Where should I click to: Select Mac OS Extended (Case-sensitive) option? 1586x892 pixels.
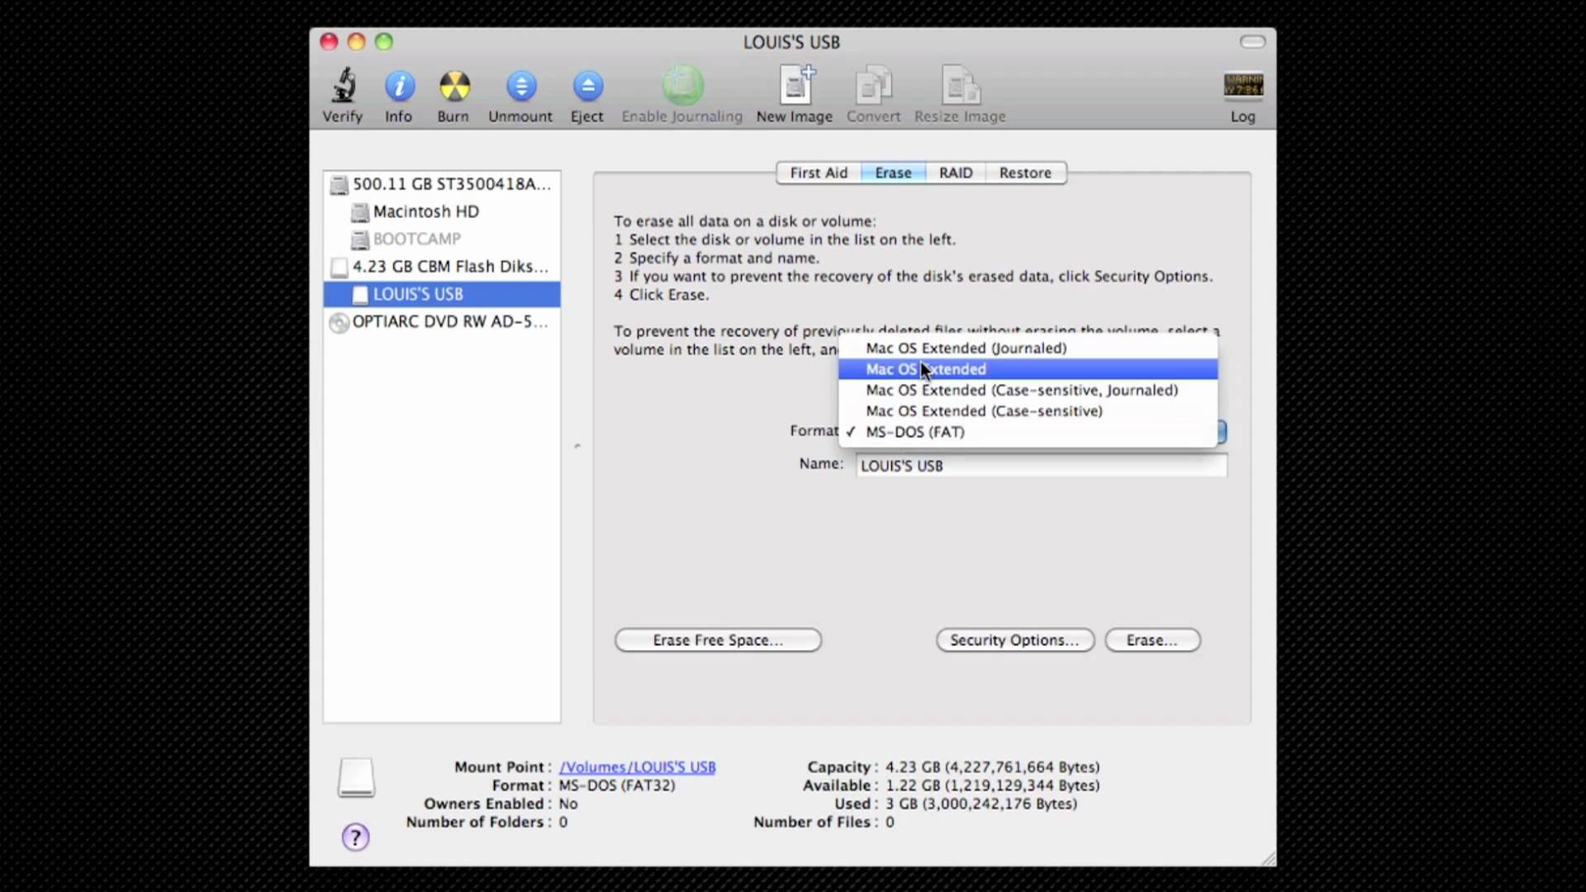[983, 410]
